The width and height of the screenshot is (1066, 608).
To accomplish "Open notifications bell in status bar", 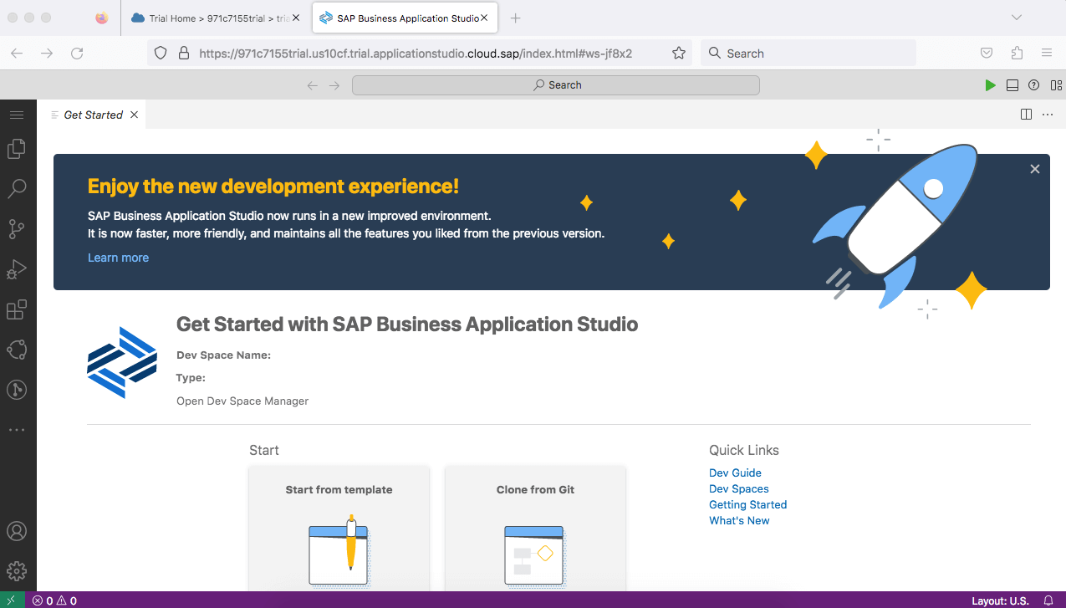I will (x=1048, y=600).
